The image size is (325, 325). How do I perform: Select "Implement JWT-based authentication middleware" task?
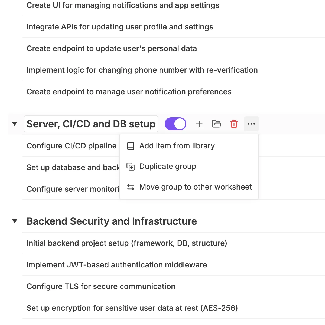117,265
